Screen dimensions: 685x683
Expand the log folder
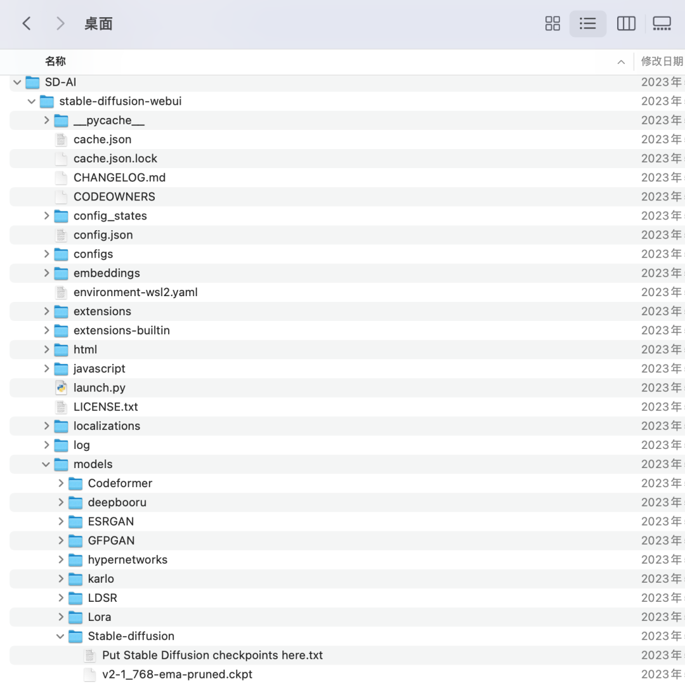[46, 445]
